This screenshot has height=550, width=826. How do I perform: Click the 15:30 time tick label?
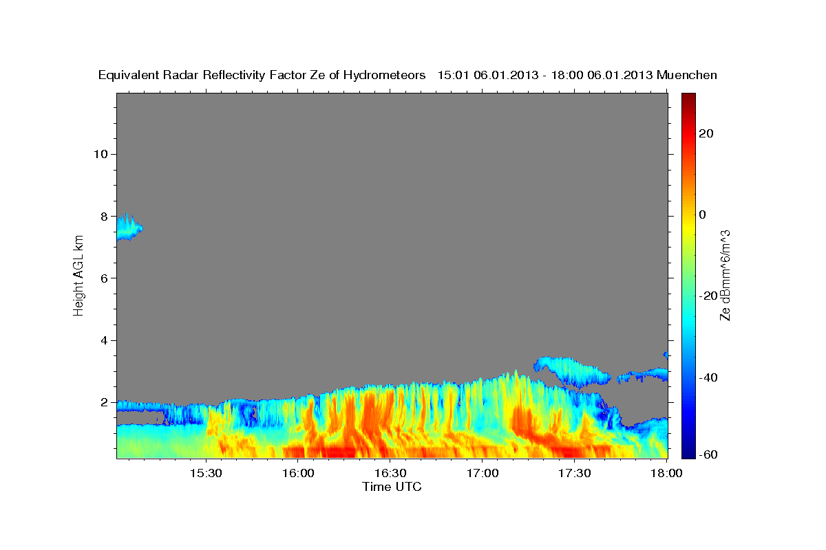click(205, 474)
